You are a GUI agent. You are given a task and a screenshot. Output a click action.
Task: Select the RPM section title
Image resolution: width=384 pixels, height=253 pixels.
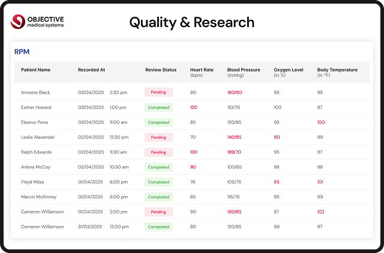tap(22, 52)
